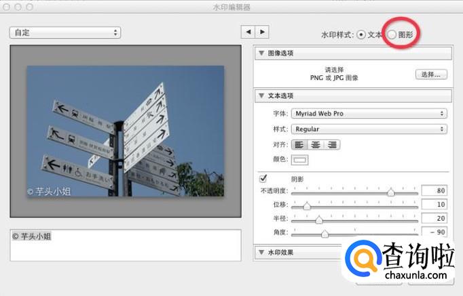Open the 样式 Regular dropdown
Image resolution: width=463 pixels, height=296 pixels.
point(369,129)
